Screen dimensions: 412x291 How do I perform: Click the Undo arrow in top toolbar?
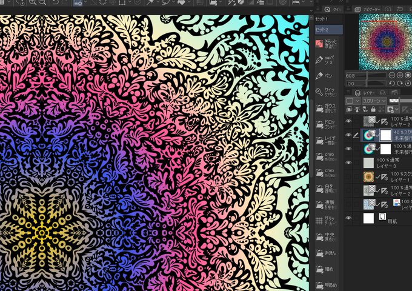(x=56, y=2)
